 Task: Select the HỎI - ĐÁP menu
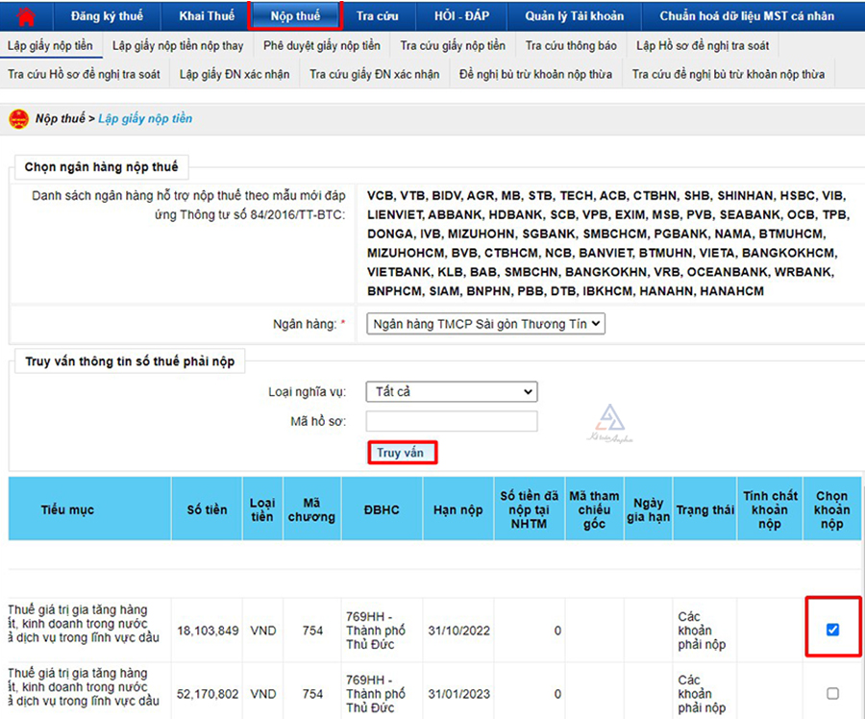point(462,16)
